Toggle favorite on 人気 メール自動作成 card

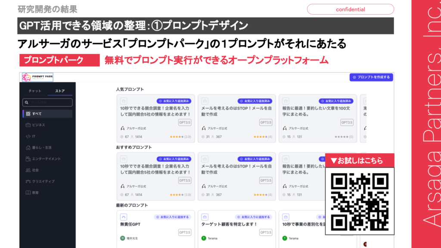tap(255, 101)
